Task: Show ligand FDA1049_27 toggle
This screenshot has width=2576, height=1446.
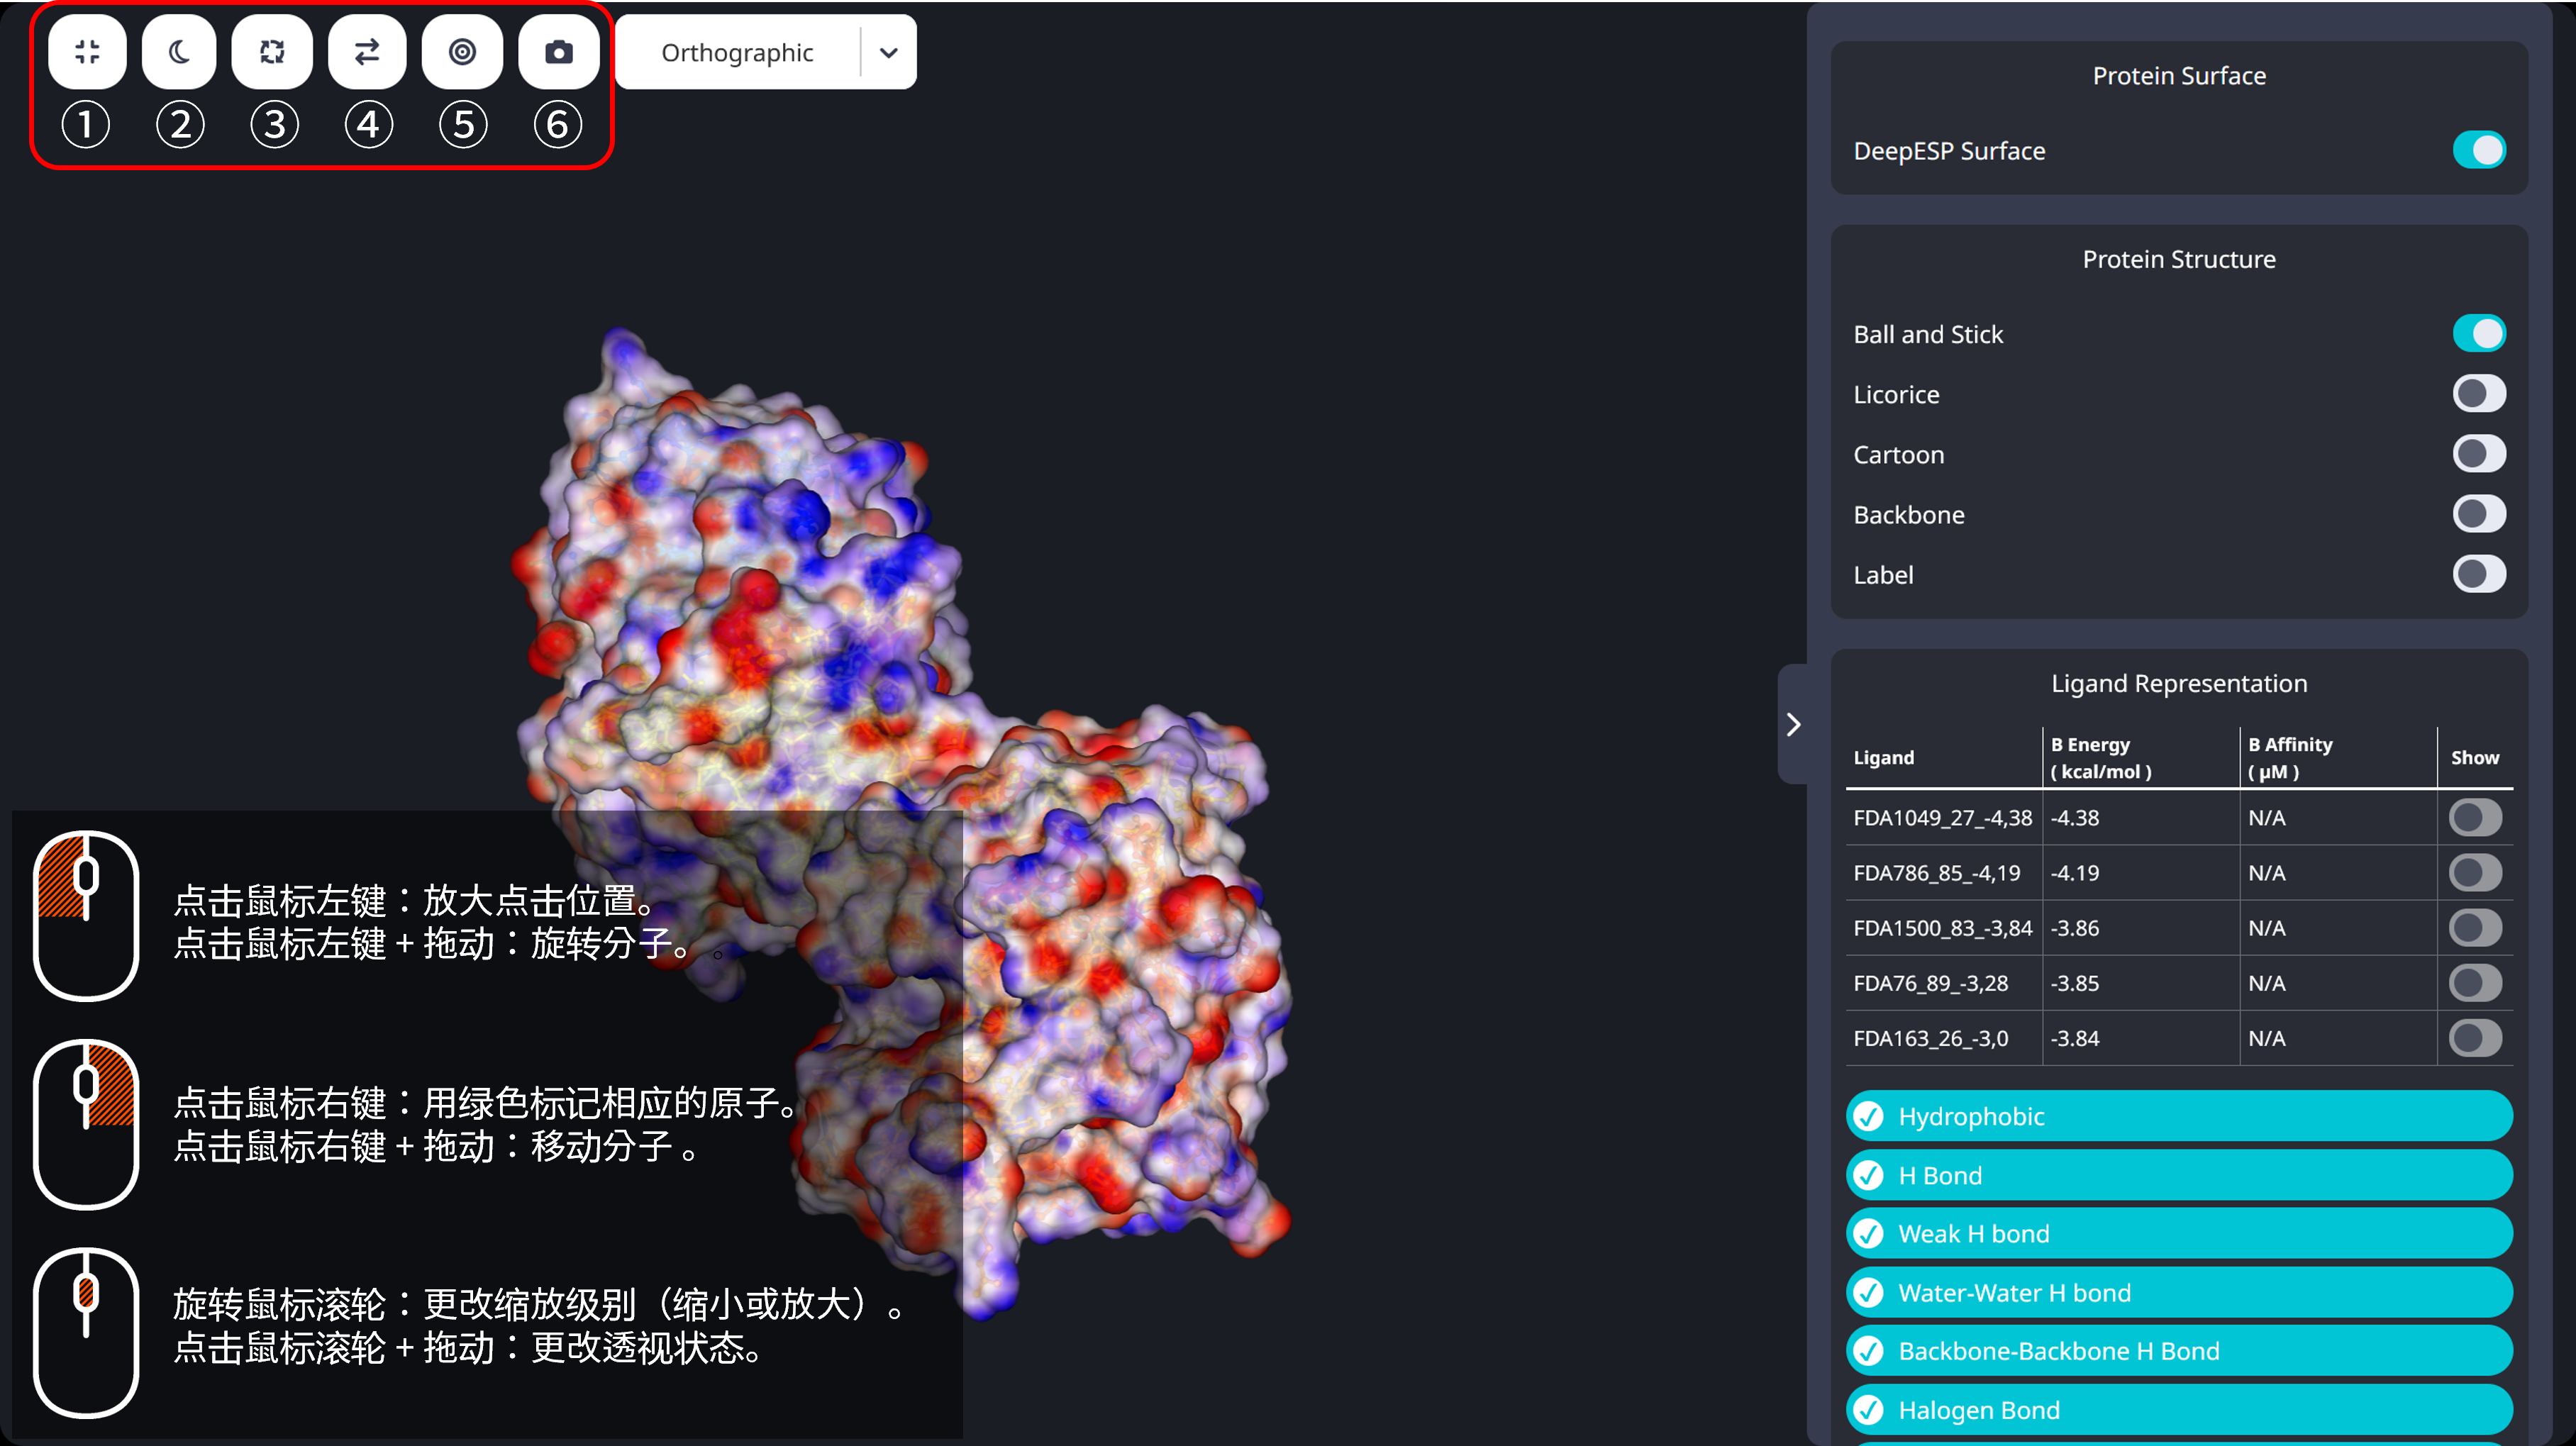Action: tap(2475, 818)
